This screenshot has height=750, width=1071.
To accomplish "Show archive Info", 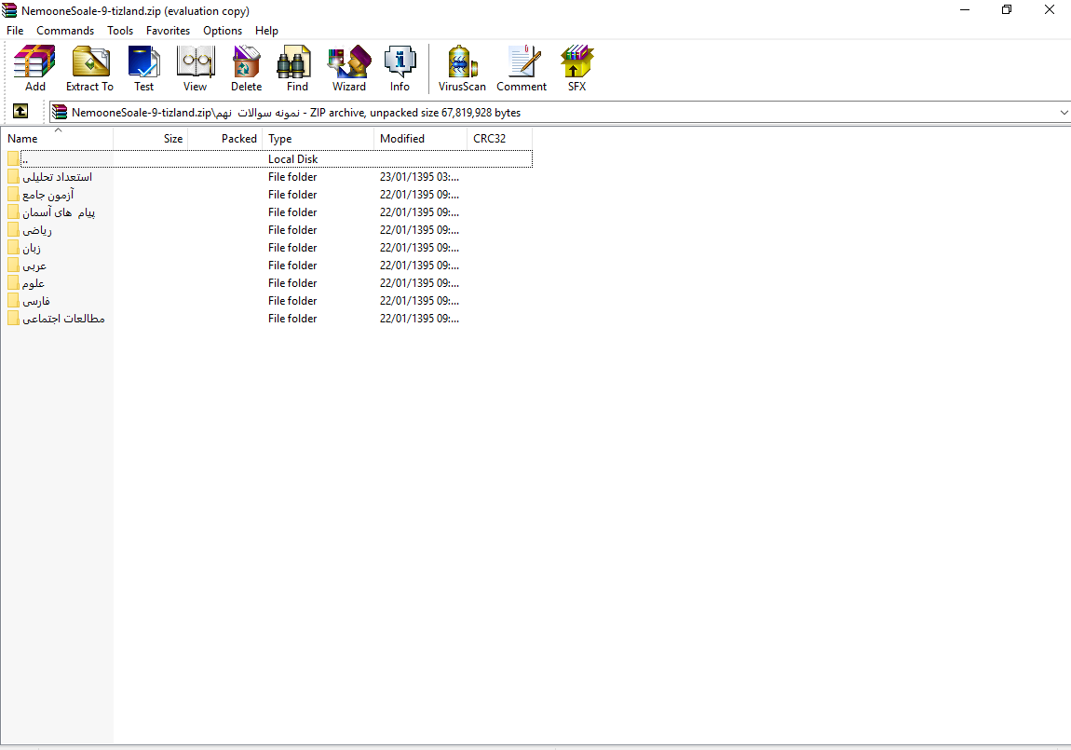I will 400,68.
